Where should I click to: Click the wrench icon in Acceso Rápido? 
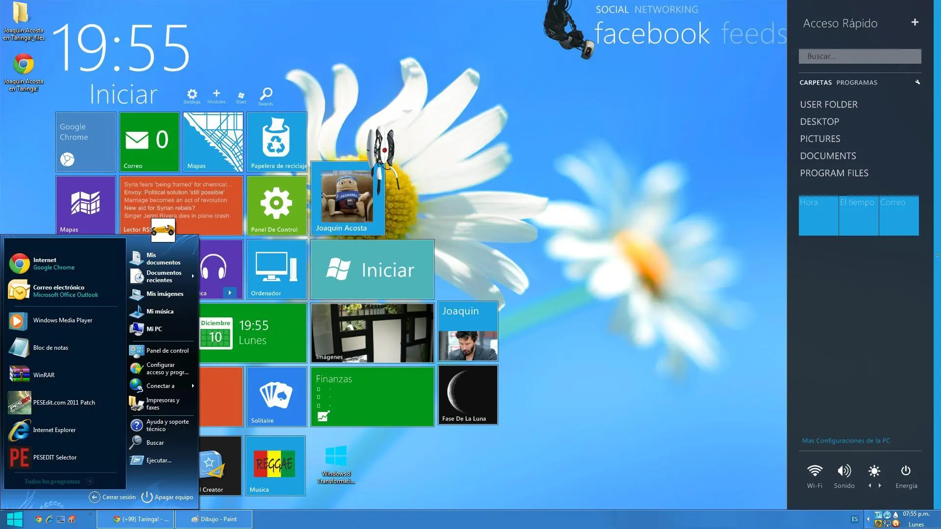coord(917,82)
